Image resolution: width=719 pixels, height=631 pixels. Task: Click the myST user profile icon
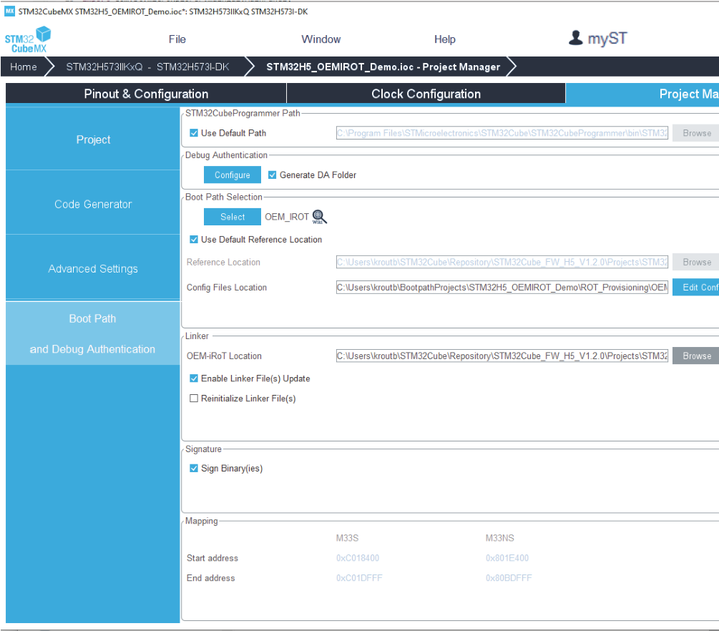(x=575, y=38)
